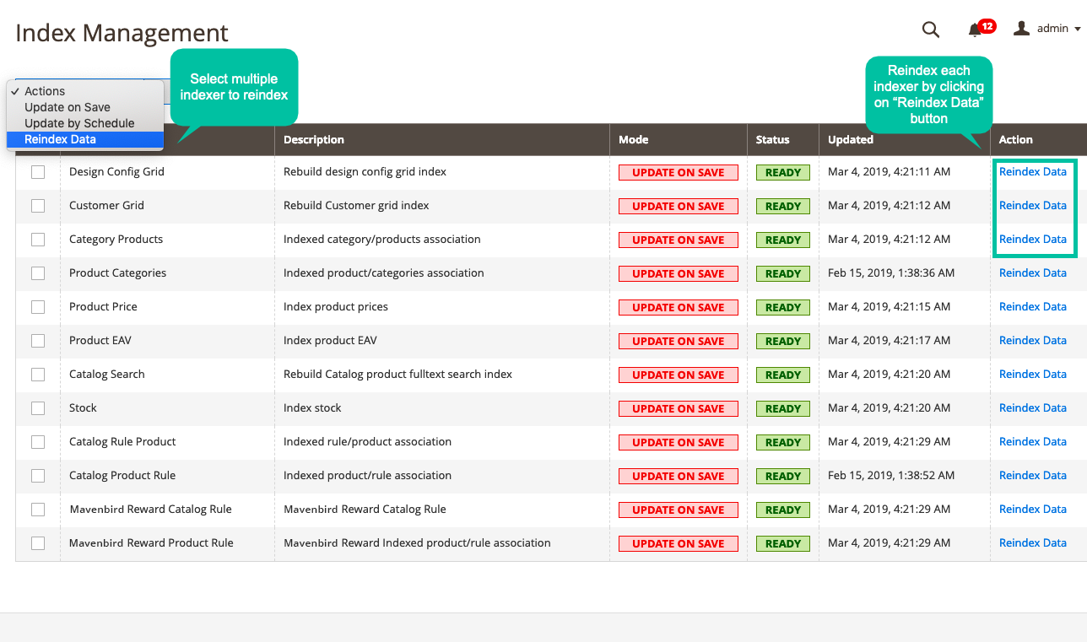Image resolution: width=1087 pixels, height=642 pixels.
Task: Tick the Customer Grid checkbox
Action: 38,206
